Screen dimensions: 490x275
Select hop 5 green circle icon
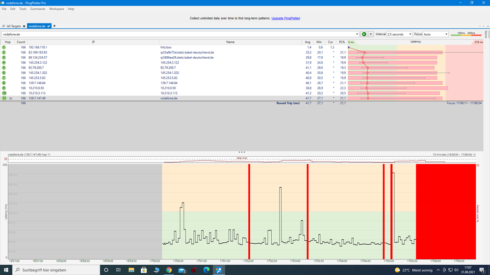tap(4, 68)
